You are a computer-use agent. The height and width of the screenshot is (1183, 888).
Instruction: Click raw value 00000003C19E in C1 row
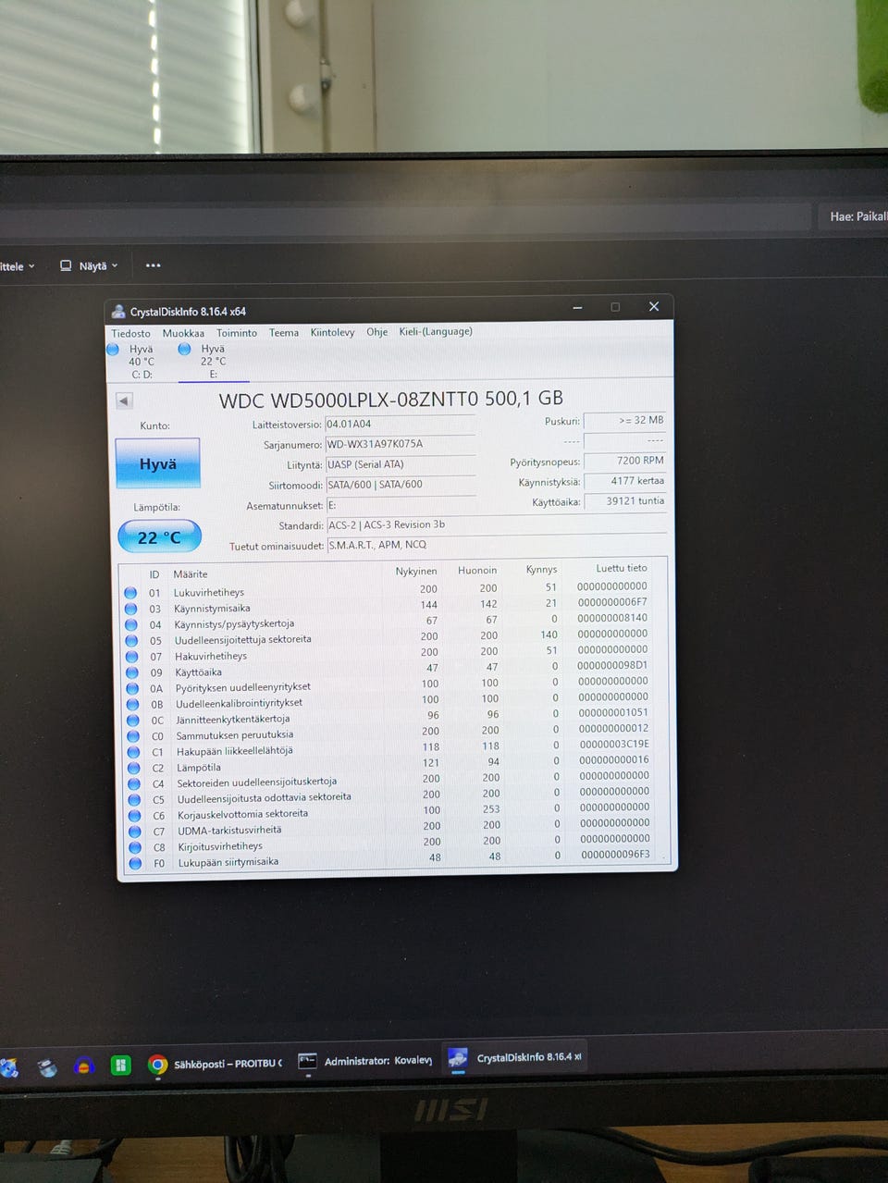pyautogui.click(x=614, y=744)
